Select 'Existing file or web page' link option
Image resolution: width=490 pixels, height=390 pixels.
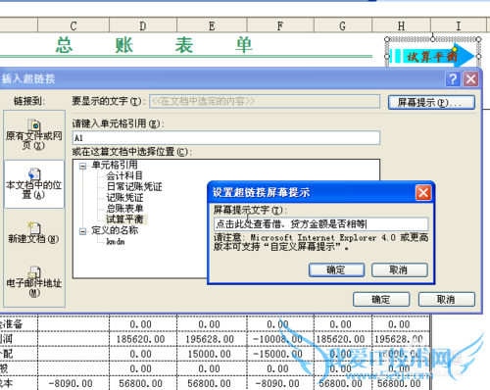tap(34, 134)
